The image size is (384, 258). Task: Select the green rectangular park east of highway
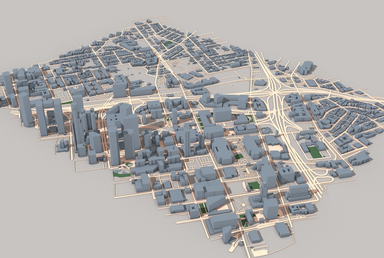point(315,152)
